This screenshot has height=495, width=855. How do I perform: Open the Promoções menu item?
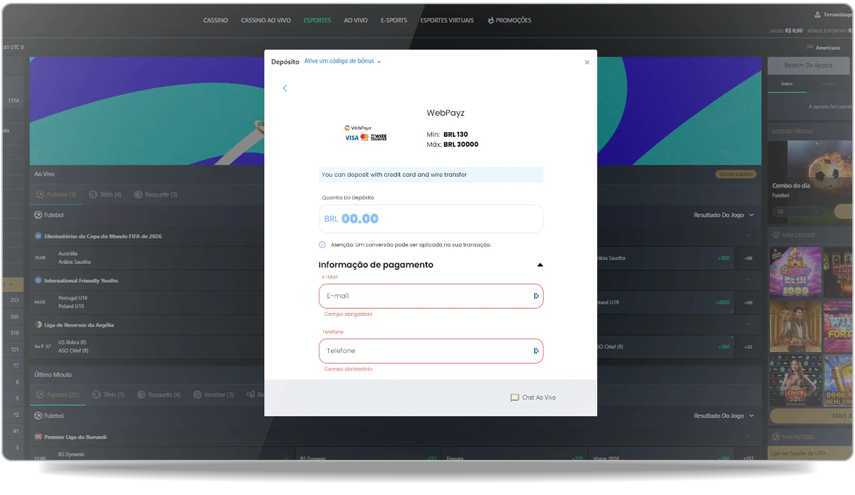509,20
